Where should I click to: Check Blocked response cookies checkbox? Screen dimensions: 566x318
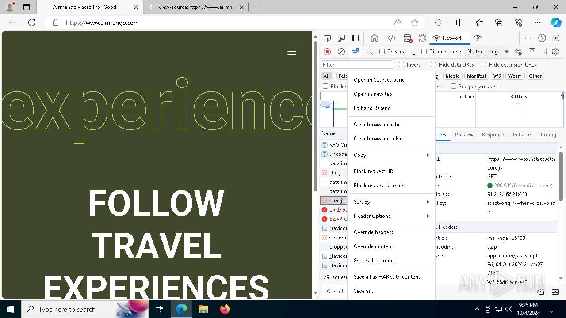325,87
